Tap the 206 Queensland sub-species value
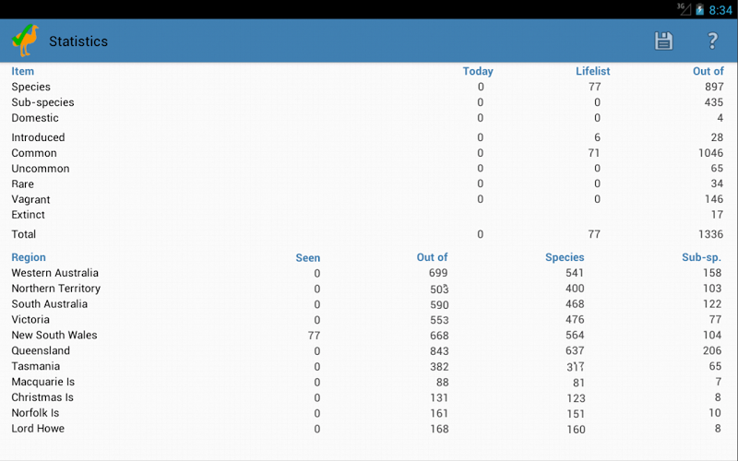Viewport: 738px width, 461px height. click(x=712, y=350)
